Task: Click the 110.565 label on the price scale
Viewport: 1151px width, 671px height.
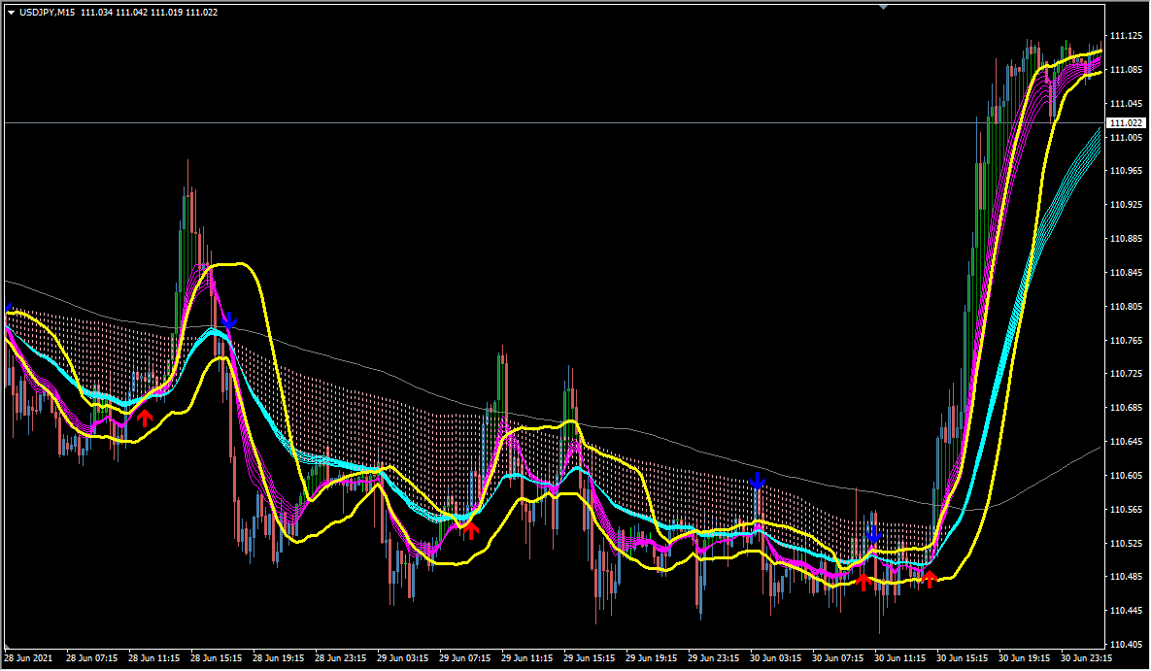Action: [1126, 510]
